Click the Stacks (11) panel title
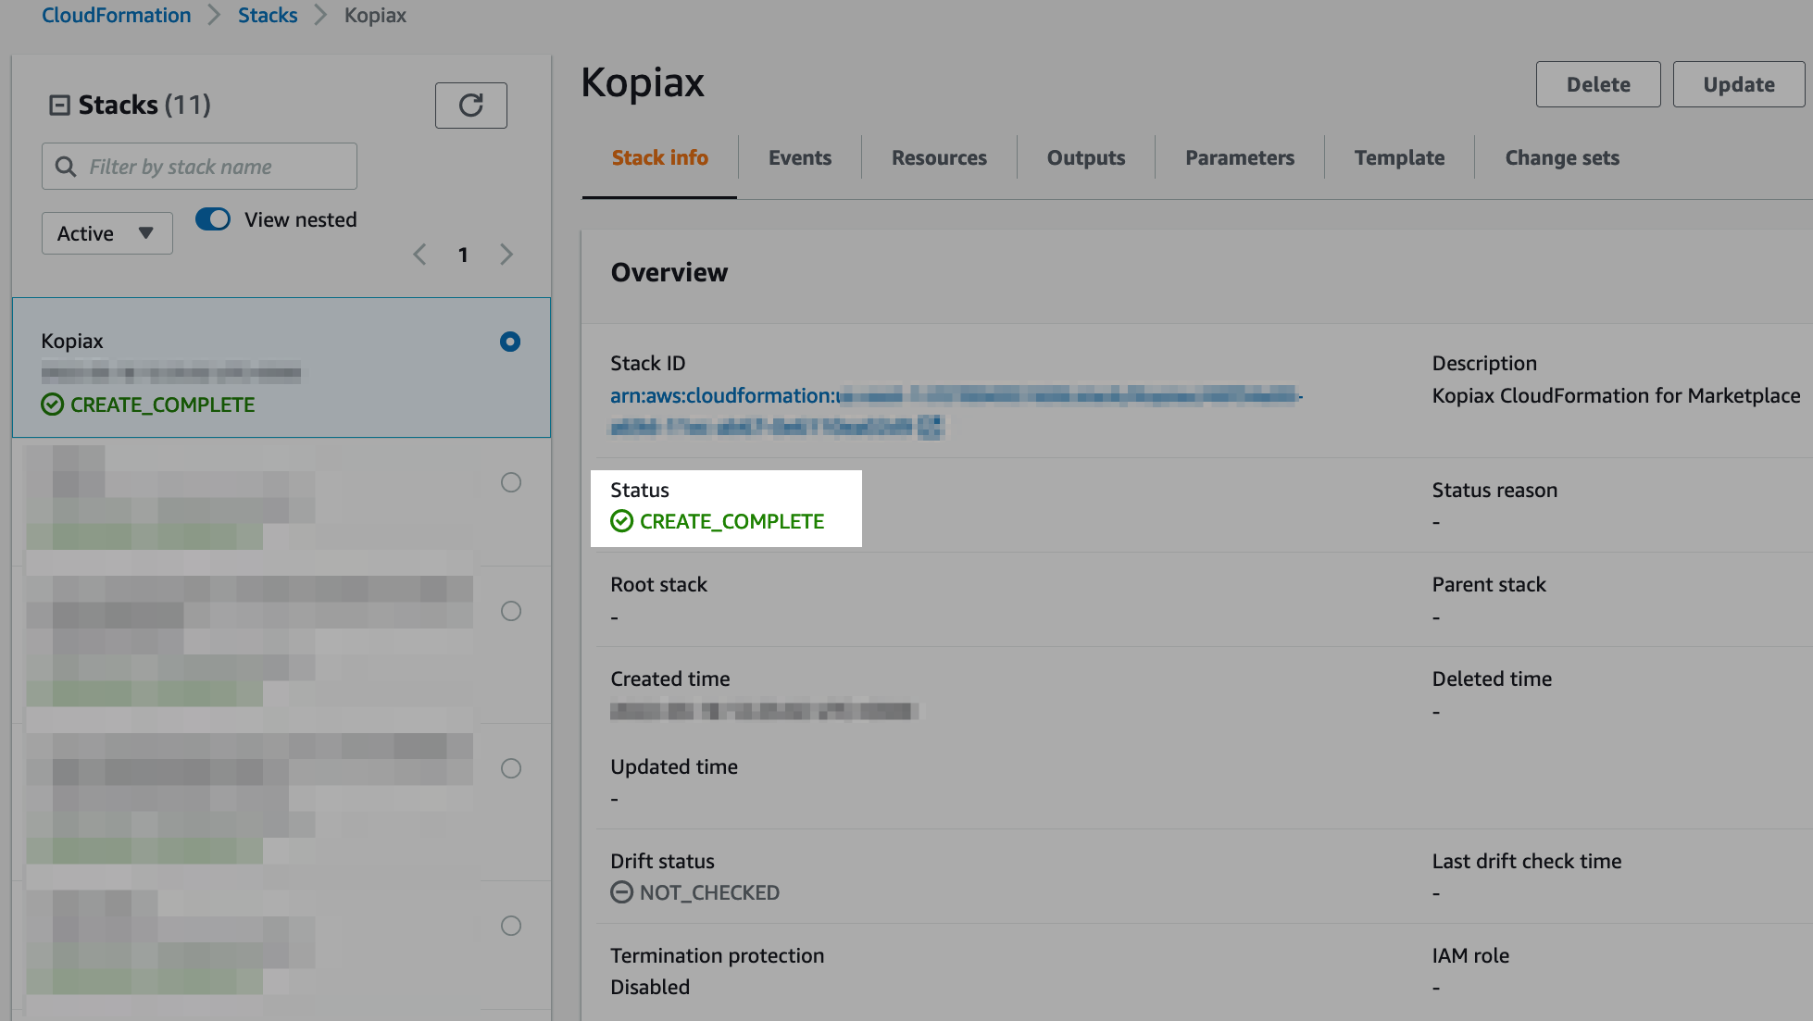 pos(144,106)
